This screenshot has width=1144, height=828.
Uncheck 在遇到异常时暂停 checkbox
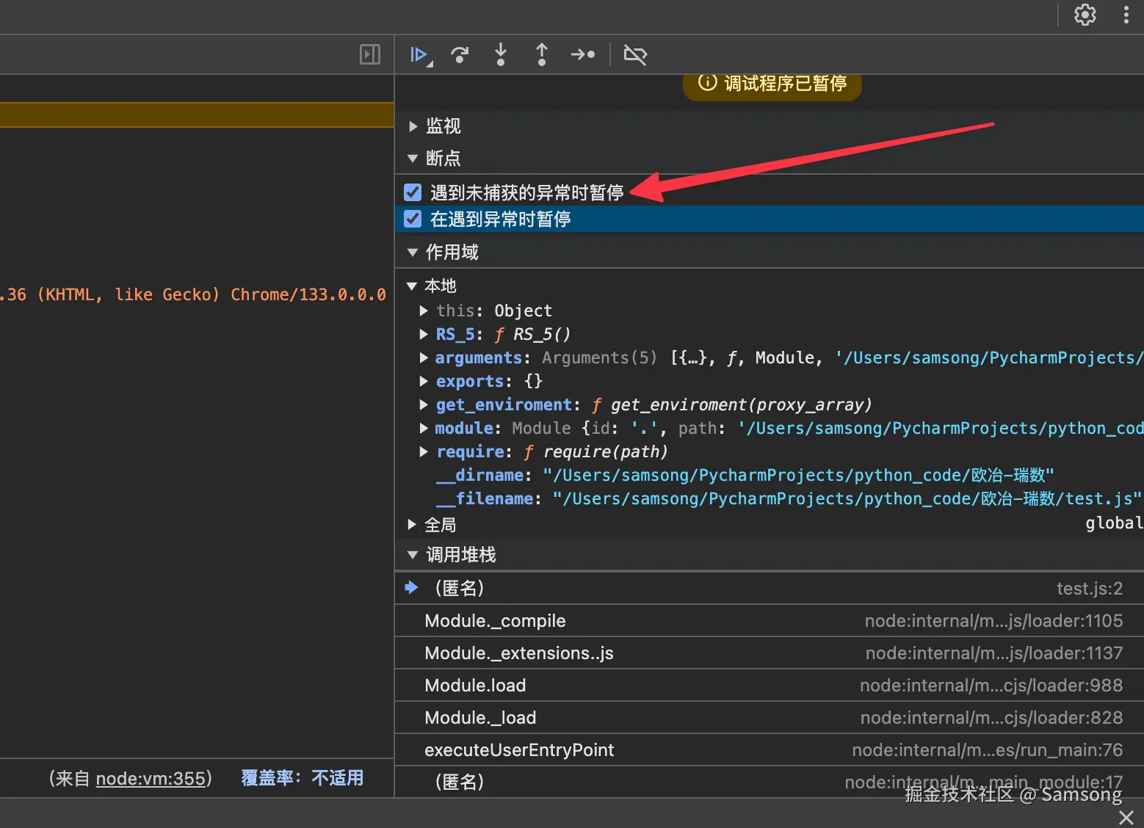413,219
